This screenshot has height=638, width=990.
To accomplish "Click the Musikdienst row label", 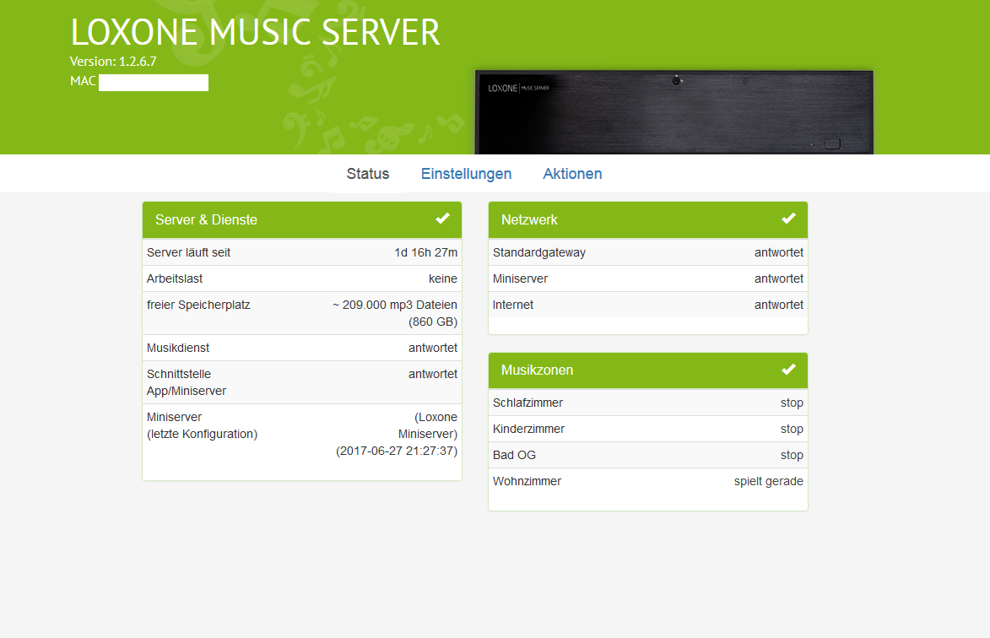I will (x=178, y=348).
